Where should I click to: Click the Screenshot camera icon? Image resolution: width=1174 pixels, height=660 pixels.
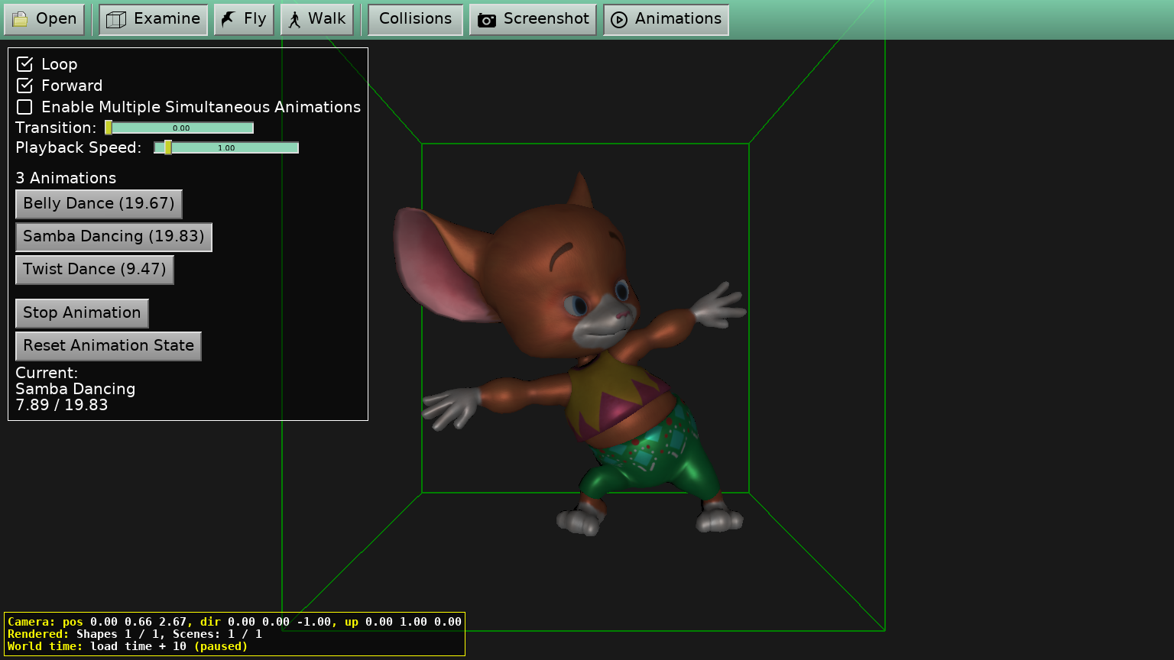[x=487, y=20]
